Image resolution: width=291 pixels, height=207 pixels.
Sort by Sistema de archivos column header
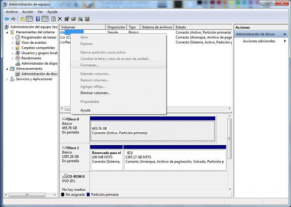pyautogui.click(x=157, y=27)
